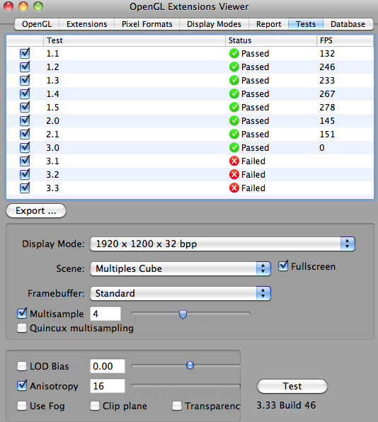Open the Database tab
Screen dimensions: 378x422
[x=348, y=24]
